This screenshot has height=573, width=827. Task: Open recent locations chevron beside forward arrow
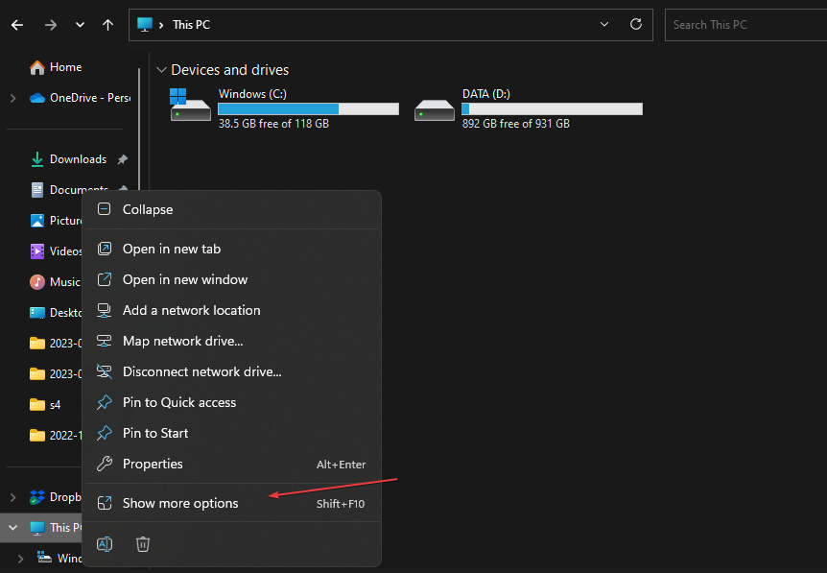pyautogui.click(x=80, y=25)
